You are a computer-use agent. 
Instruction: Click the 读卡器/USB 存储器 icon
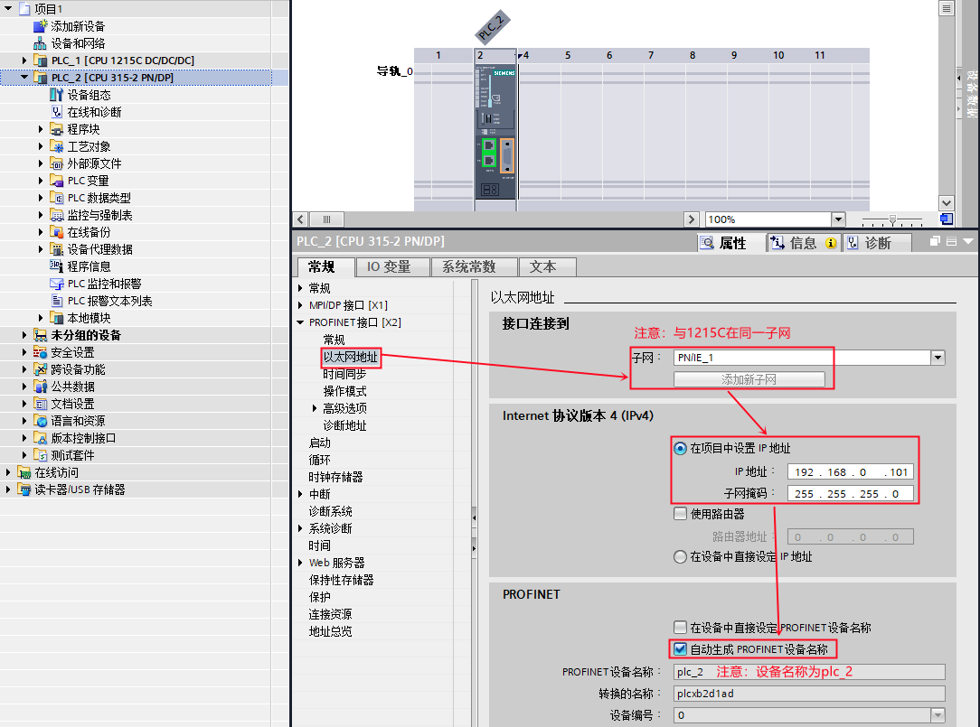tap(24, 489)
